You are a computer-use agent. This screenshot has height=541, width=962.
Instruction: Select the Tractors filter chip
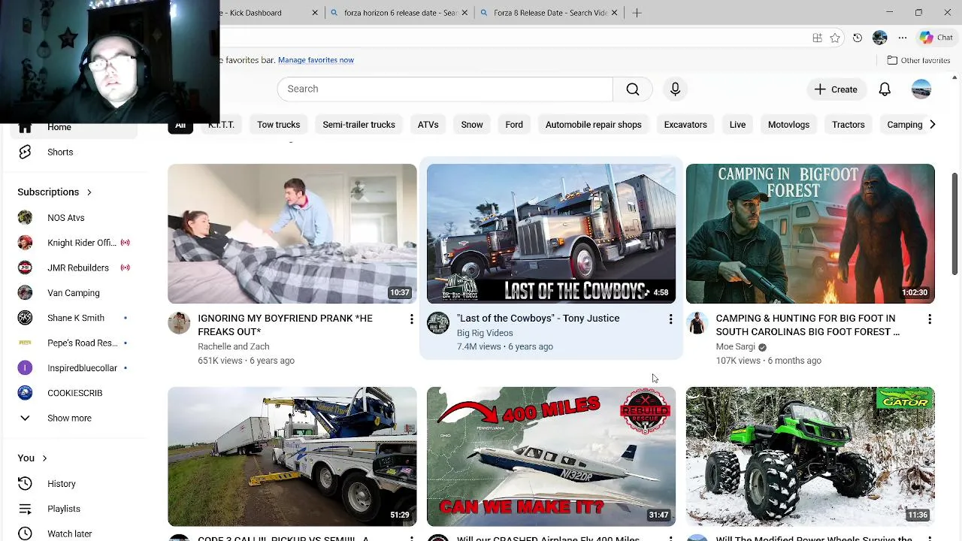click(x=848, y=125)
